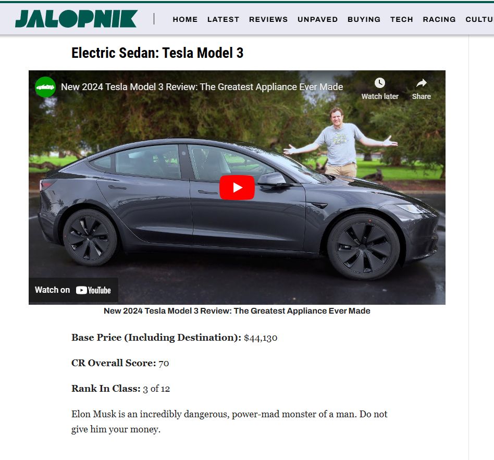Viewport: 494px width, 460px height.
Task: Click the YouTube logo in Watch on
Action: (x=93, y=290)
